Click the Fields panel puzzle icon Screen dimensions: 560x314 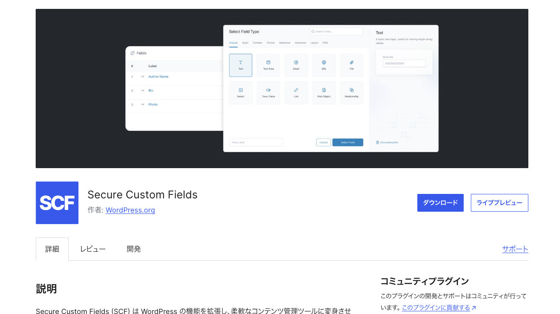(132, 53)
